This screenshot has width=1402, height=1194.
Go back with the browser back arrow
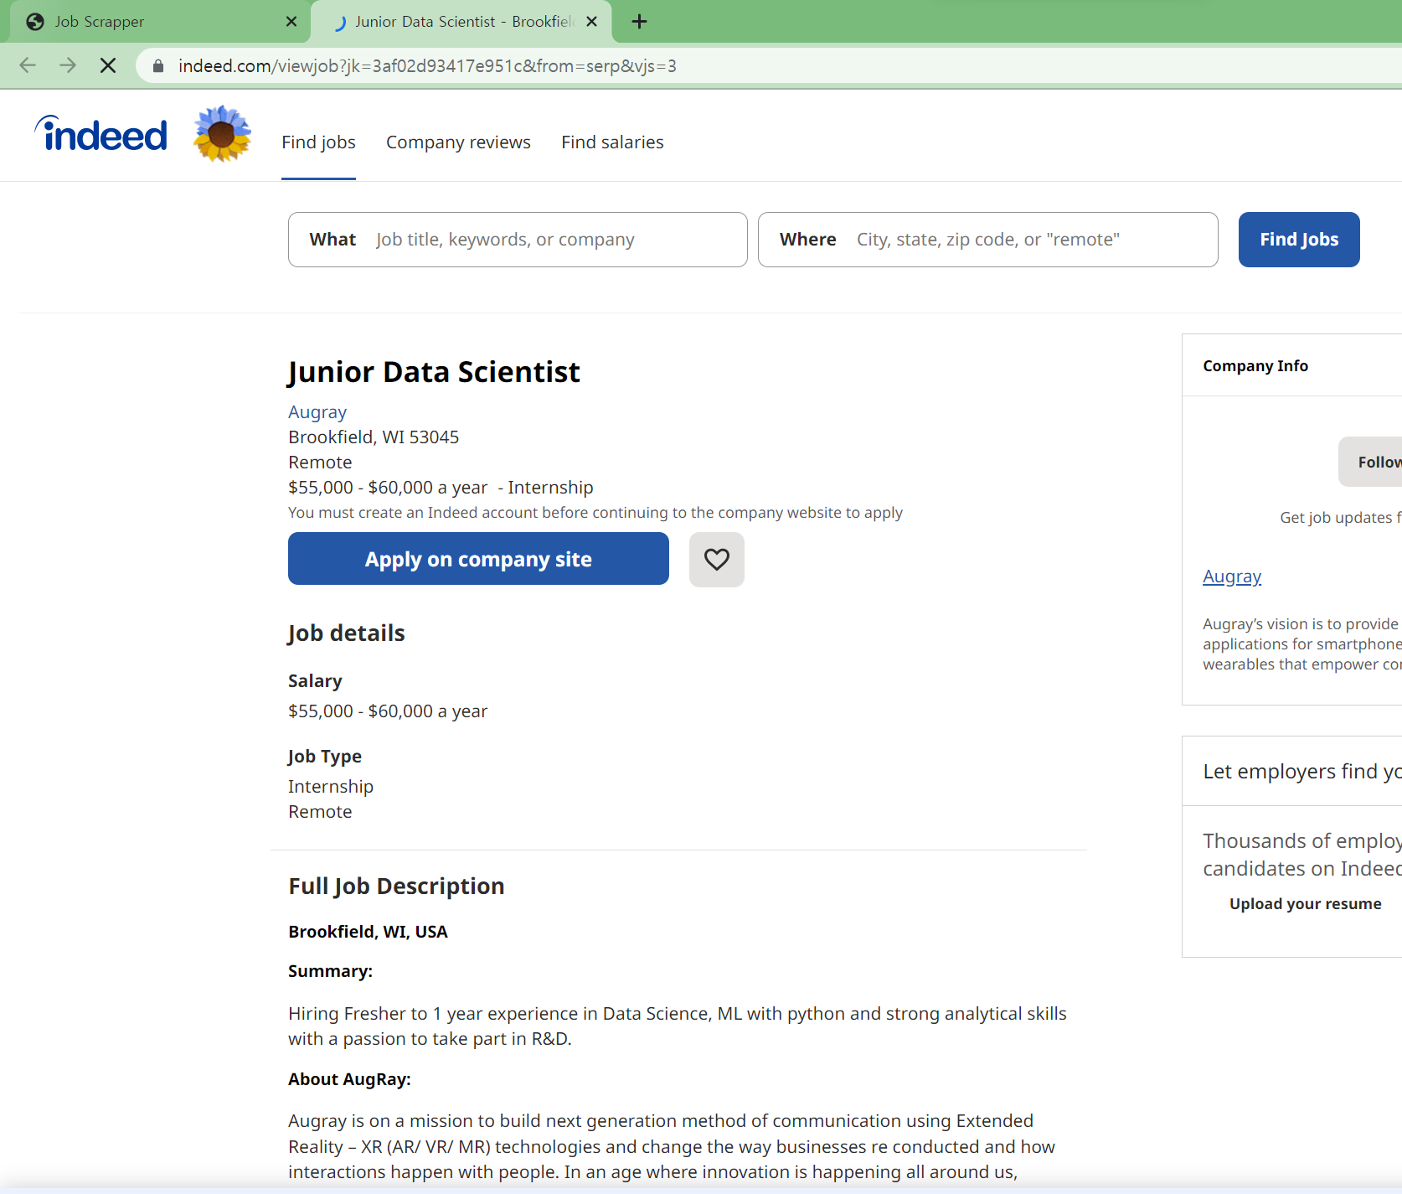pyautogui.click(x=28, y=65)
